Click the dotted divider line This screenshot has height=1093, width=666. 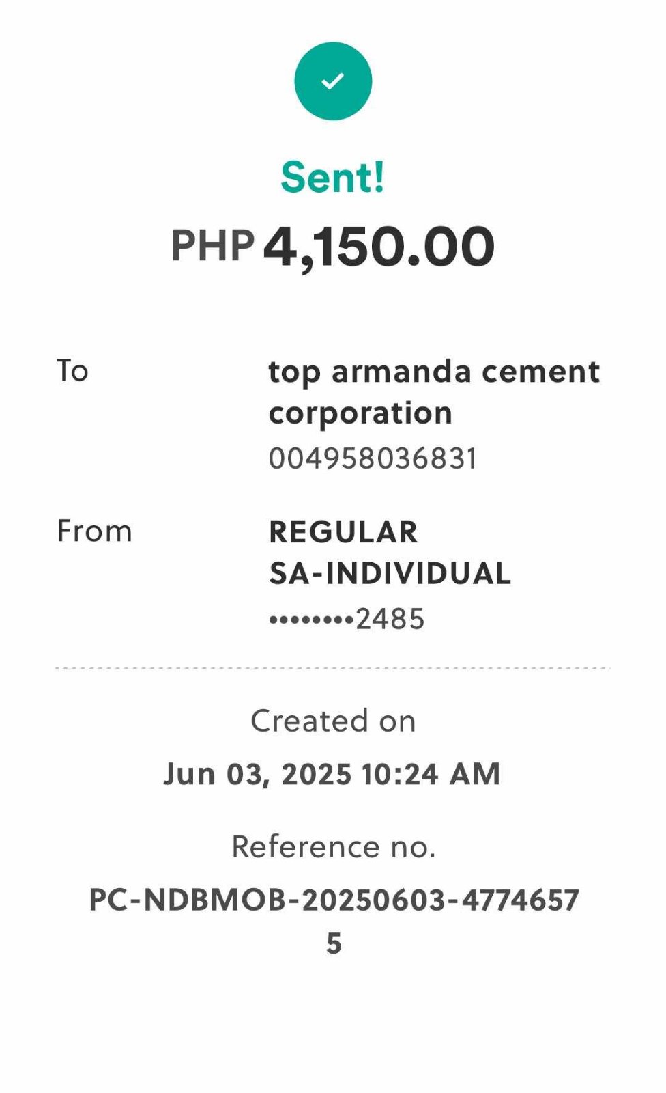333,668
